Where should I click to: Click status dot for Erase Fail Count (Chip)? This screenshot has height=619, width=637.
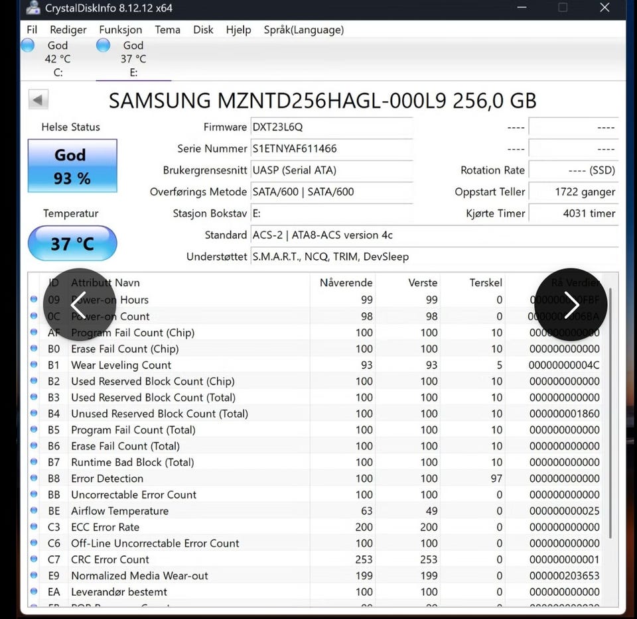tap(34, 348)
